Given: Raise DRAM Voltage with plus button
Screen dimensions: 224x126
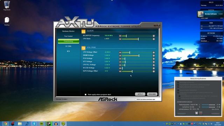Looking at the screenshot, I should click(154, 56).
